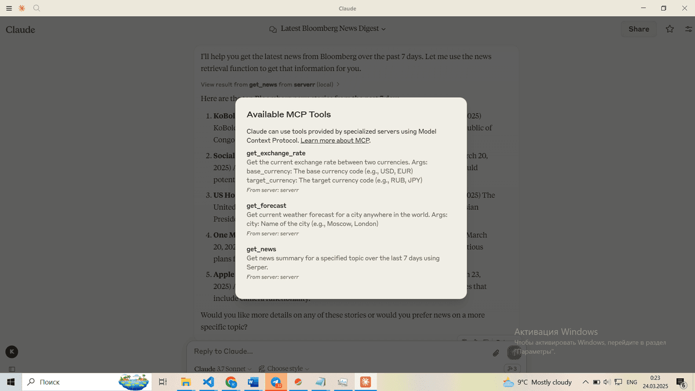Expand the get_news result from serverr
The image size is (695, 391).
(x=270, y=85)
